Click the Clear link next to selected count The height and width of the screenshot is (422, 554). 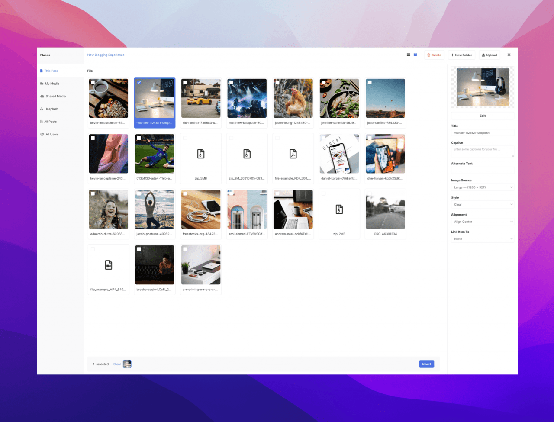point(117,364)
